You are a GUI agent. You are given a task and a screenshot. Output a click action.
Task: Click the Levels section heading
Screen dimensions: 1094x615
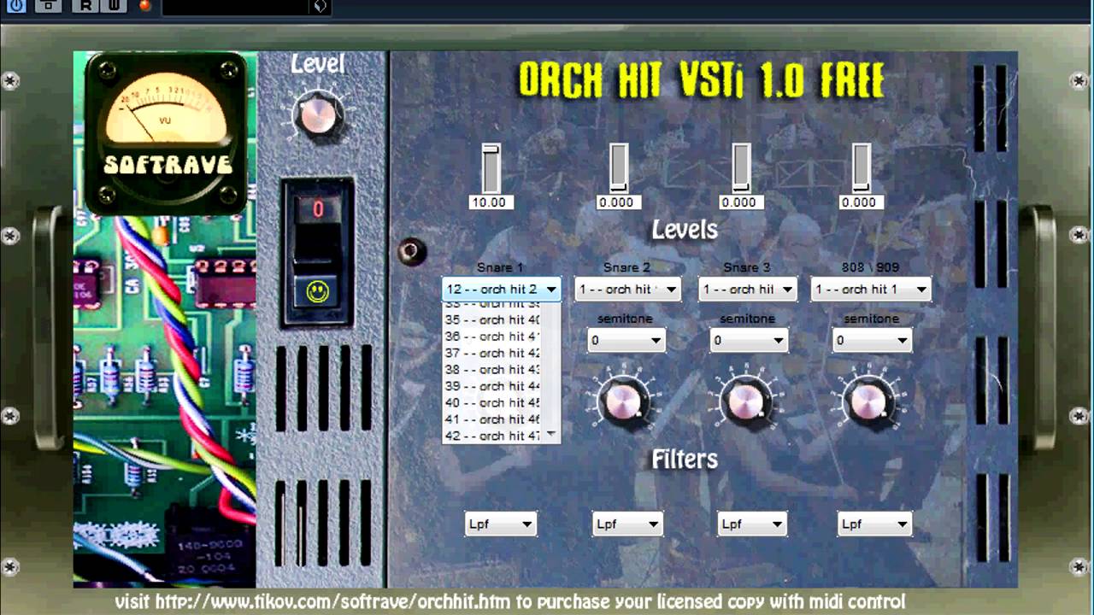pos(685,229)
